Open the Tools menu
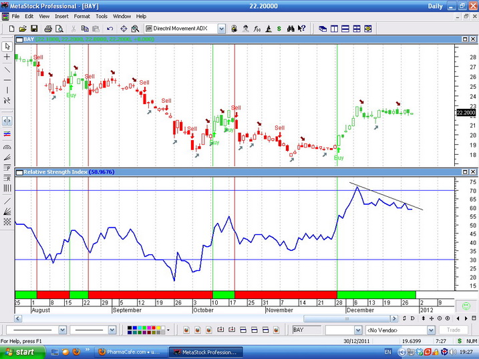The width and height of the screenshot is (479, 359). click(101, 16)
